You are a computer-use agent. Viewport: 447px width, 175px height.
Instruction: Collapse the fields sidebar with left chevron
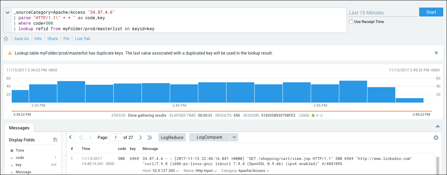coord(70,137)
